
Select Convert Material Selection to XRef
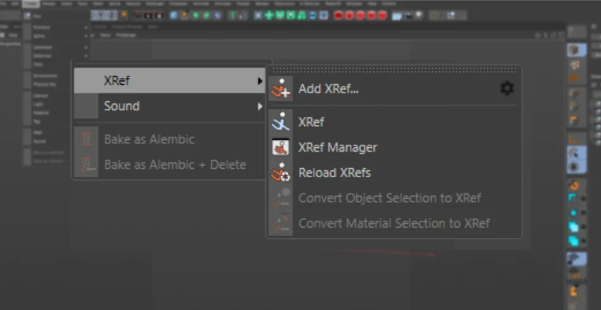click(x=393, y=223)
